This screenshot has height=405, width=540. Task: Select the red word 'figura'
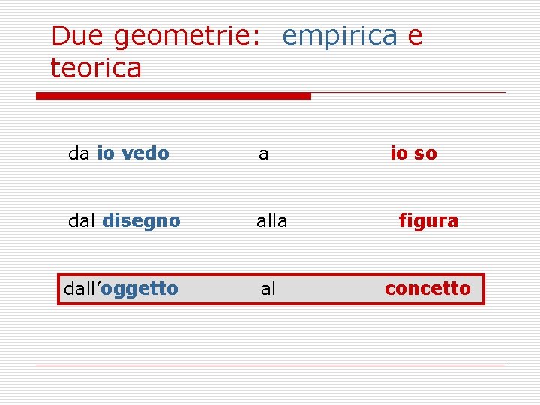click(428, 221)
